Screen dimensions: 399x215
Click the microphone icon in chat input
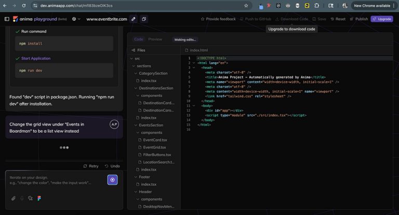pyautogui.click(x=22, y=198)
